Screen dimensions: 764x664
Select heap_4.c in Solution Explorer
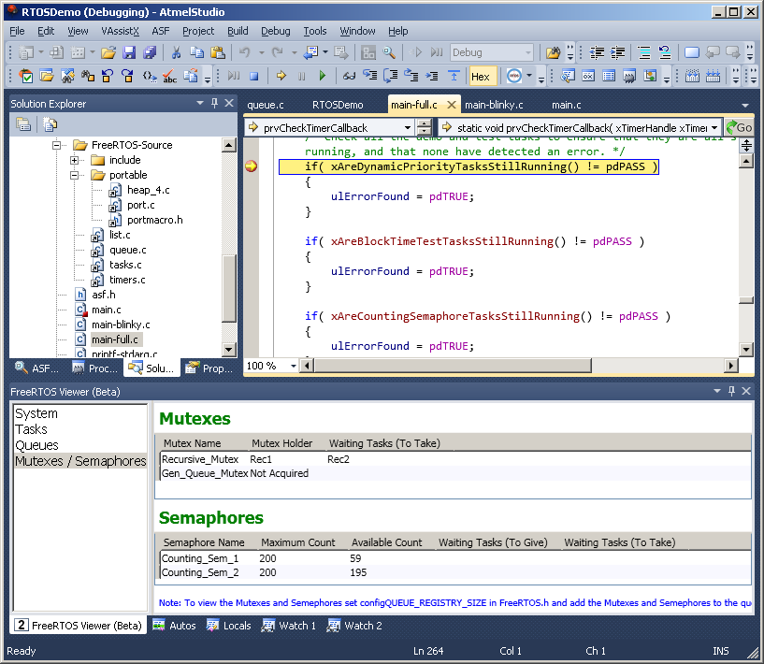click(148, 190)
